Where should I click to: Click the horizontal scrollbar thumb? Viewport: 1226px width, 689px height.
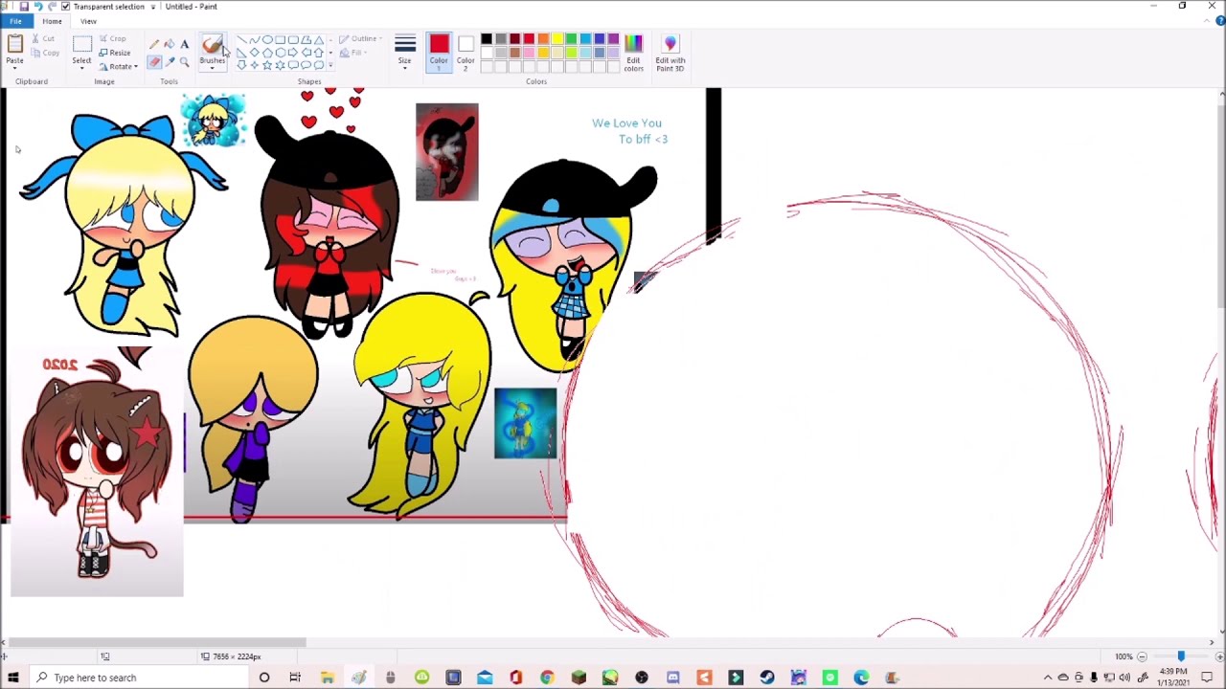point(157,643)
